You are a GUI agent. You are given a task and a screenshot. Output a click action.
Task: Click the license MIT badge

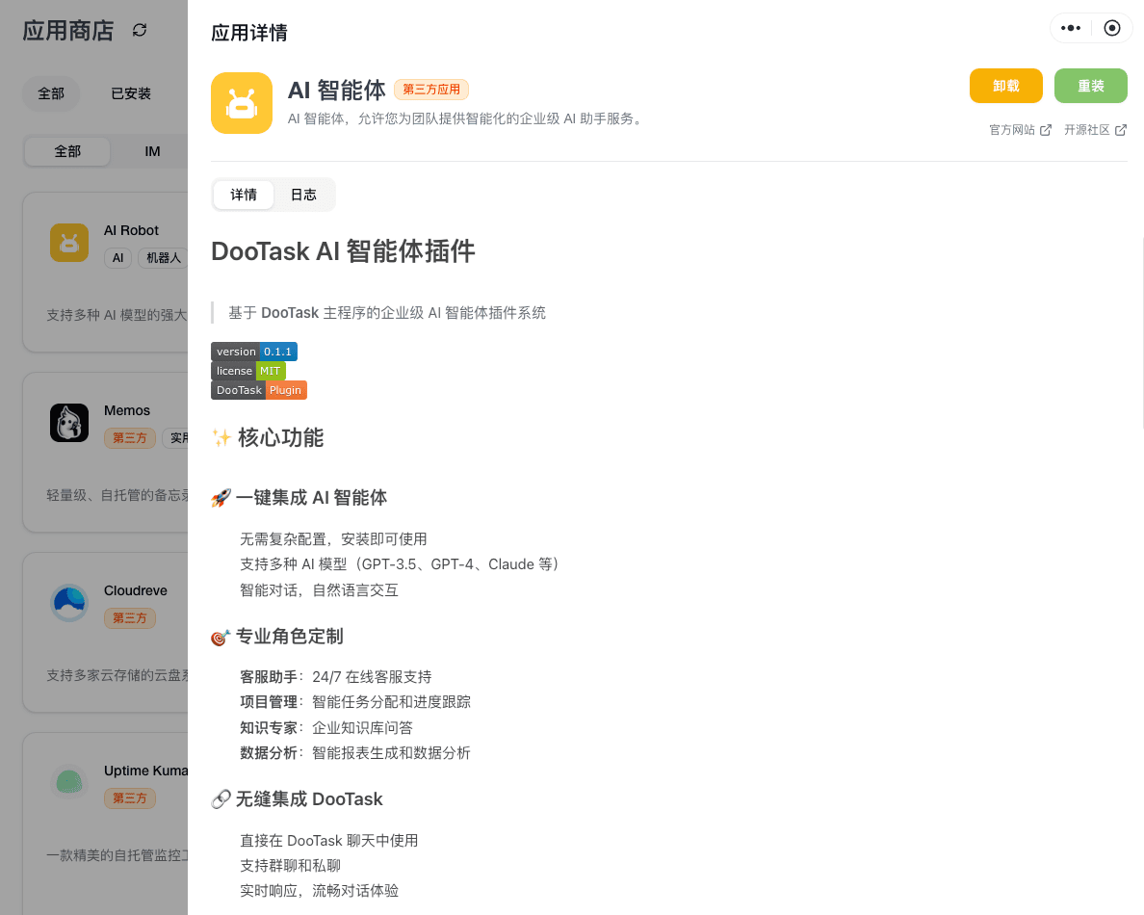point(248,371)
